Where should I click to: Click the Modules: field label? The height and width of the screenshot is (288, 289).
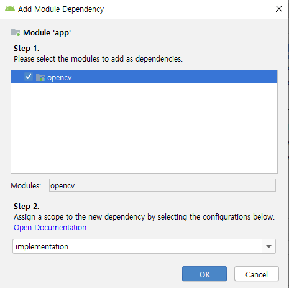pyautogui.click(x=26, y=185)
